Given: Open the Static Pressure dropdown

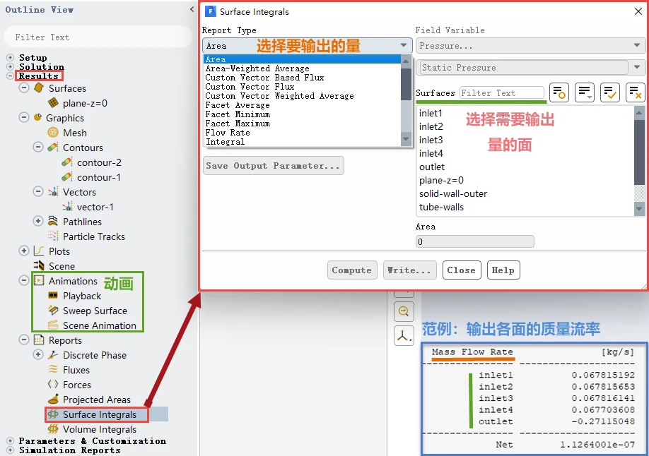Looking at the screenshot, I should point(637,67).
